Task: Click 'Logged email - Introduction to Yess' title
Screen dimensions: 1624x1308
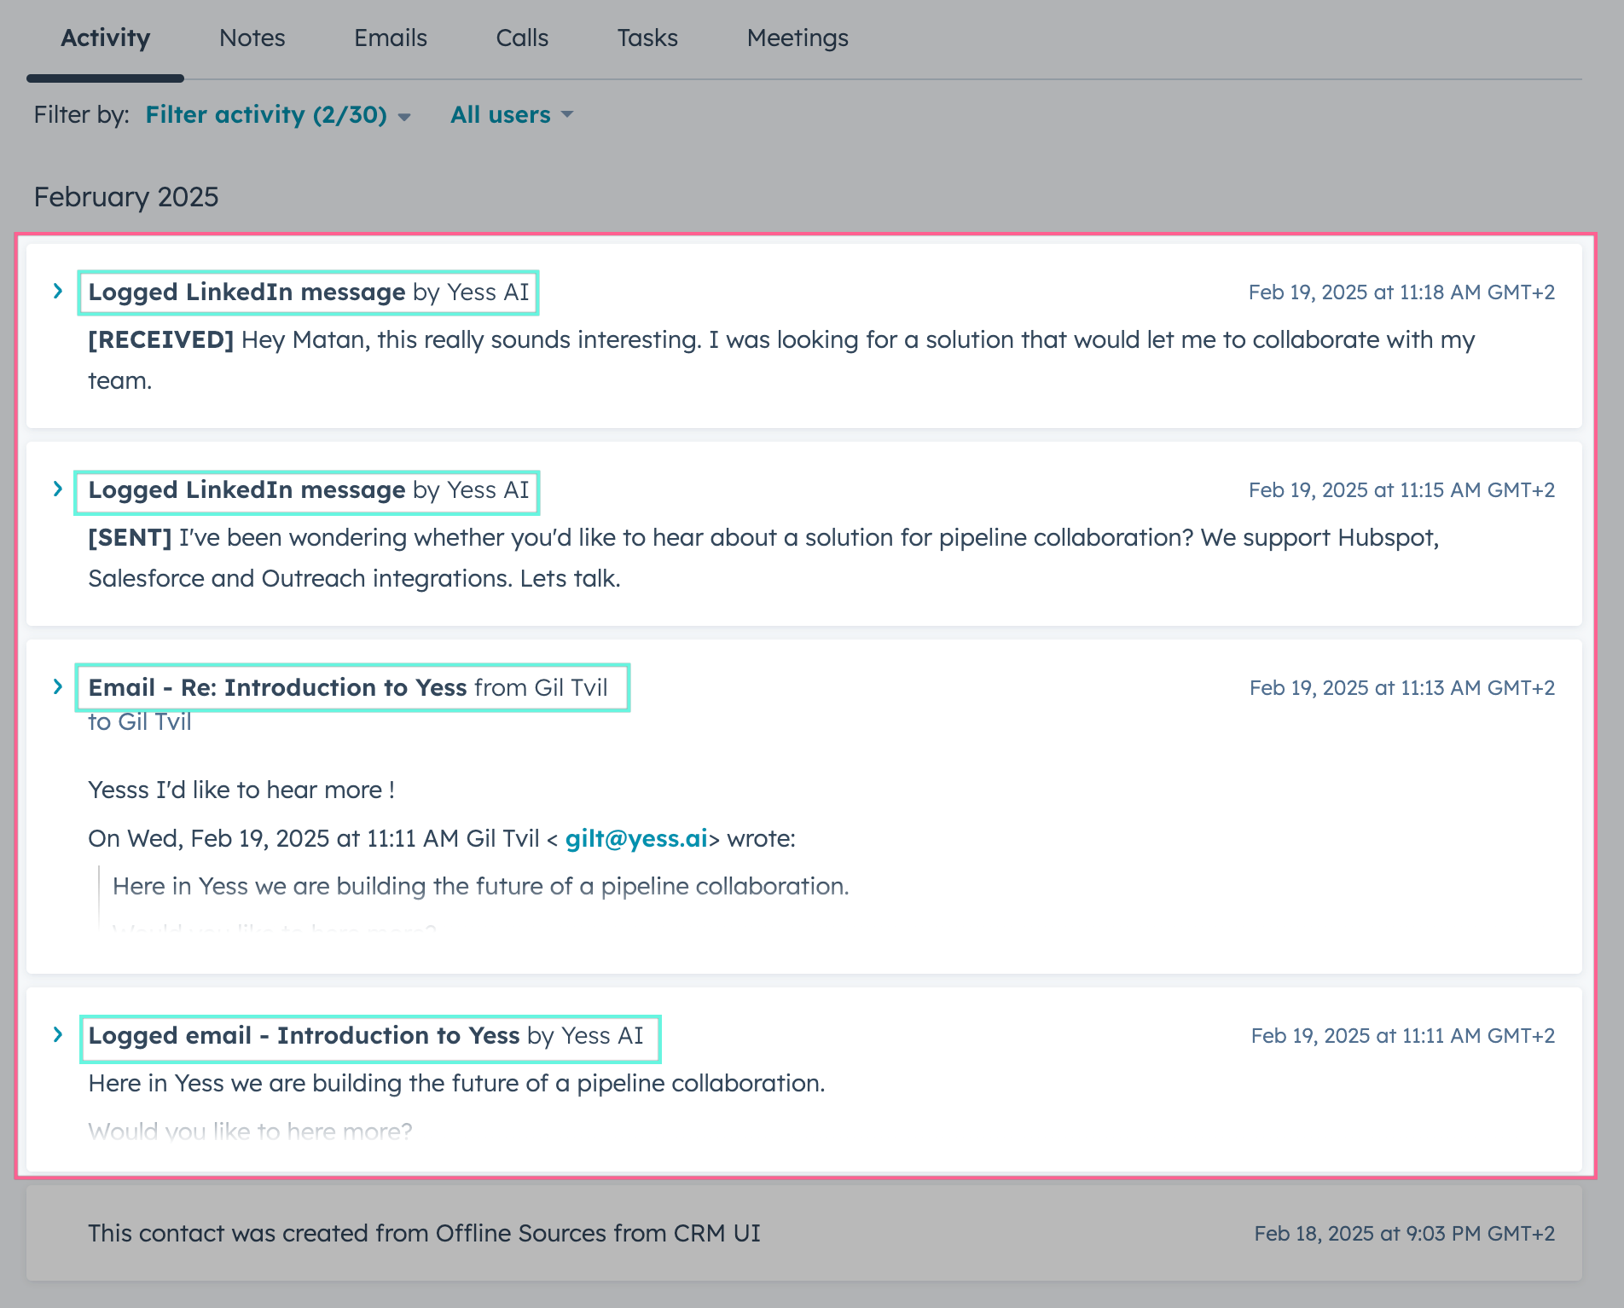Action: tap(304, 1035)
